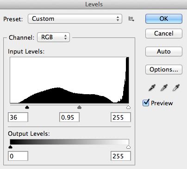Click the input midtone gray slider
This screenshot has height=169, width=187.
[x=79, y=107]
